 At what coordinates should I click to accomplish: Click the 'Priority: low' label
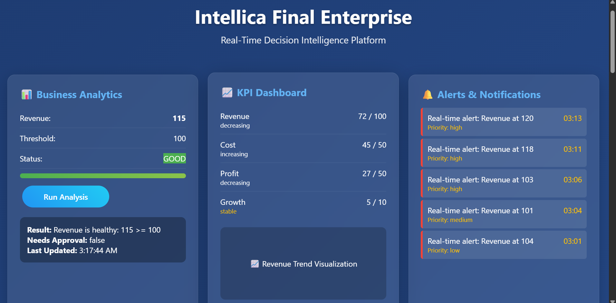(443, 250)
